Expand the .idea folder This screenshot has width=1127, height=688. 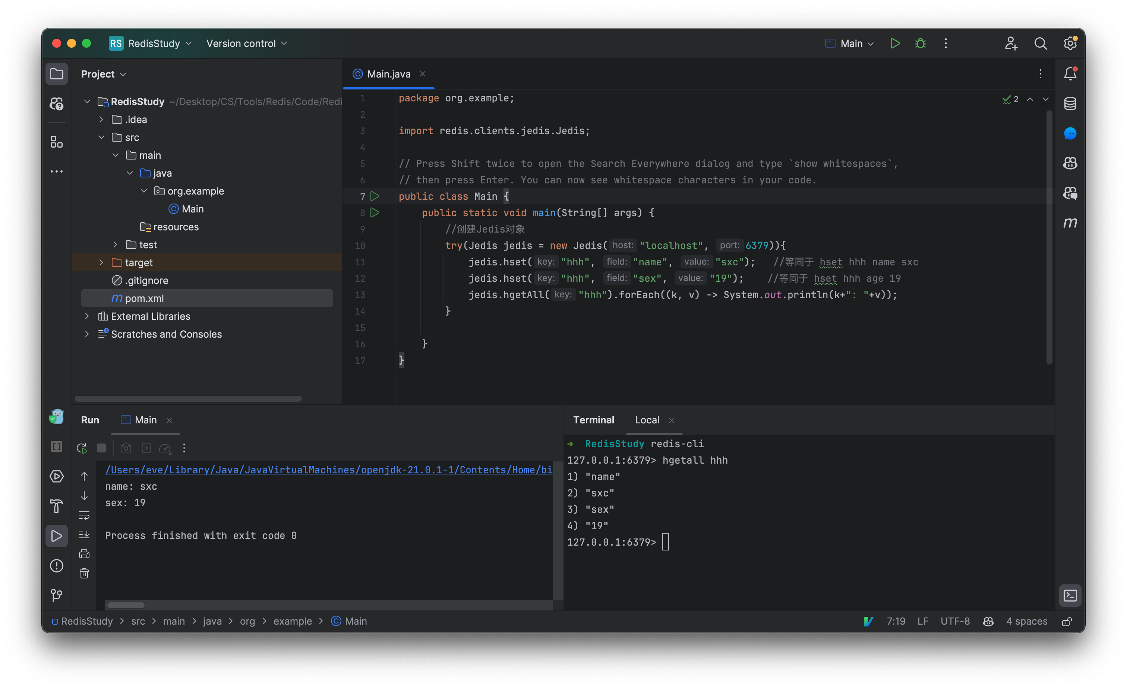[101, 119]
